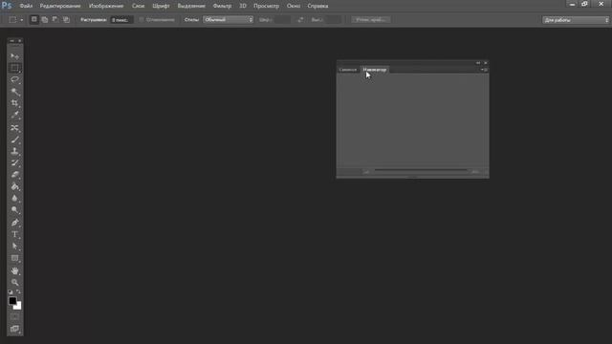Open the Файл menu
The height and width of the screenshot is (344, 612).
(26, 6)
